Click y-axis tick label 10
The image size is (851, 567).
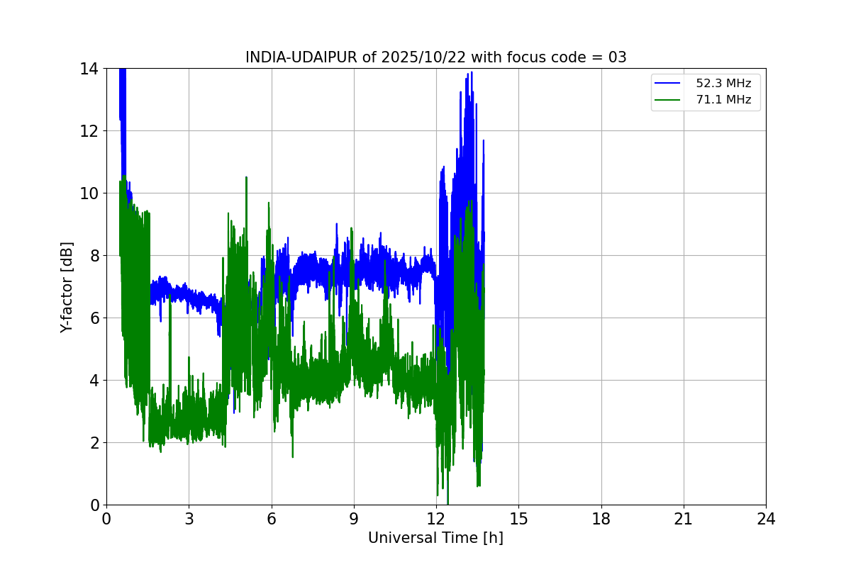pyautogui.click(x=89, y=193)
